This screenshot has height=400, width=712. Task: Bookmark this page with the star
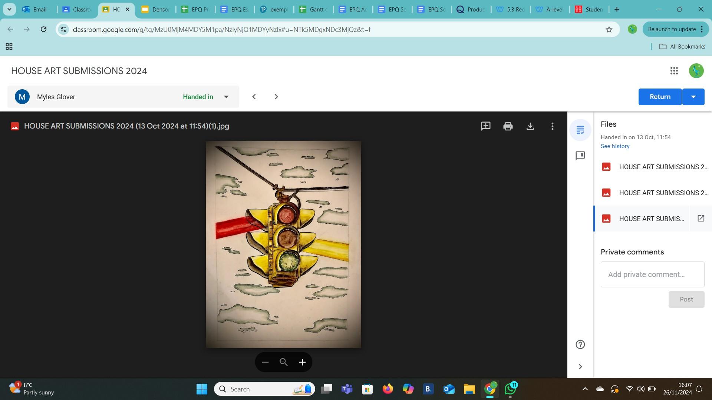pyautogui.click(x=609, y=29)
